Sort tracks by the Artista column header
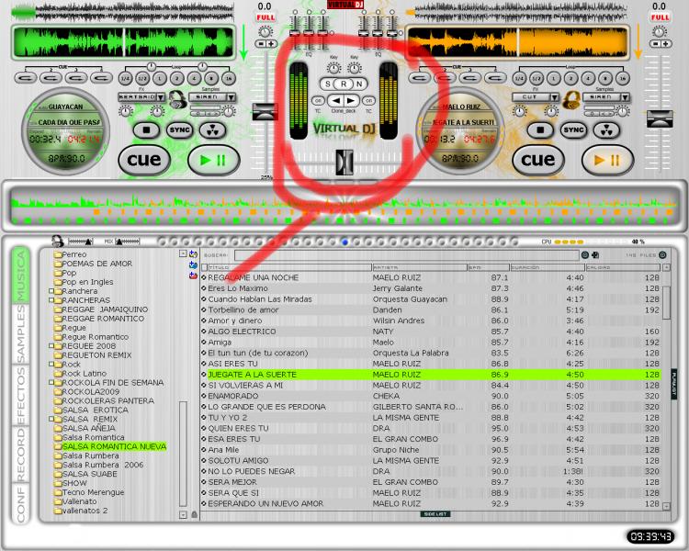This screenshot has height=551, width=689. point(419,267)
